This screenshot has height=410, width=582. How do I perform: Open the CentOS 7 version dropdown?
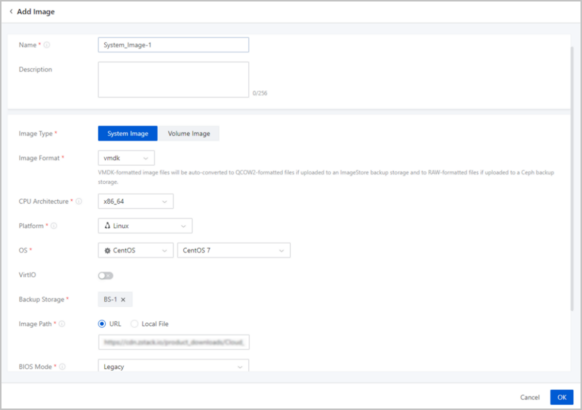click(234, 251)
